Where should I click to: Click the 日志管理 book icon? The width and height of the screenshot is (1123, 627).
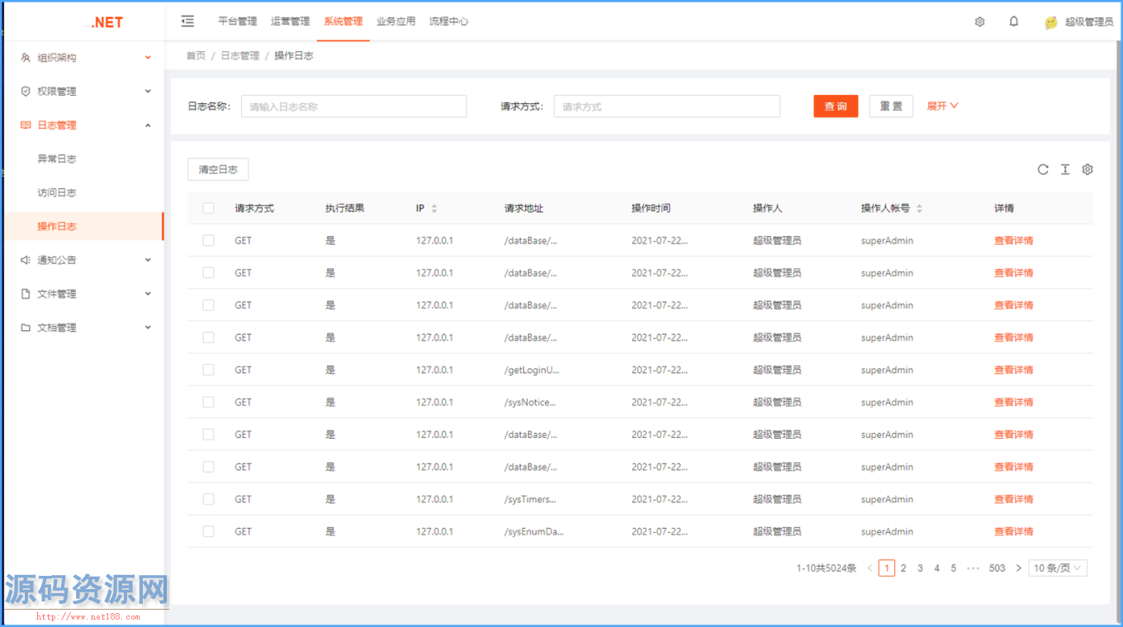tap(26, 125)
